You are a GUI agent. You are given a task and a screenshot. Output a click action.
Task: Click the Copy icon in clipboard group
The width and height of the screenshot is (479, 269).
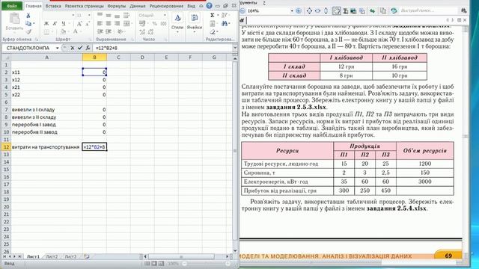[x=28, y=23]
